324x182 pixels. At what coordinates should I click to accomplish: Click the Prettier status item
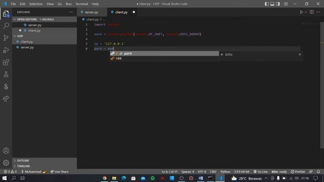point(298,172)
